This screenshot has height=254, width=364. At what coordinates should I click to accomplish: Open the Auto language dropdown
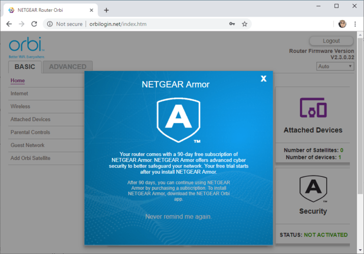(335, 66)
